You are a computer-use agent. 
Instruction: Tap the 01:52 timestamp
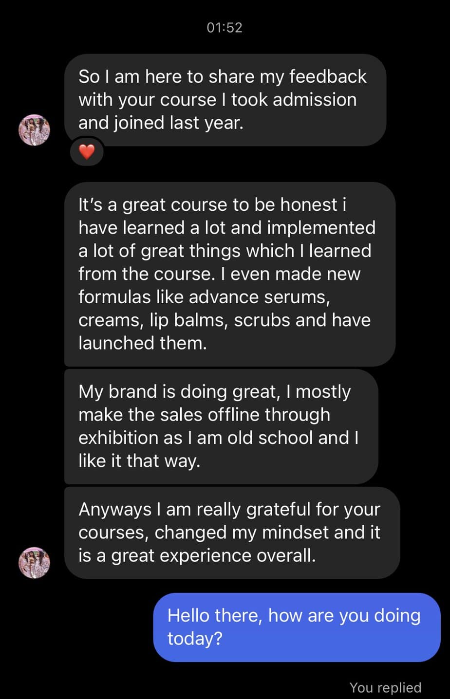[225, 27]
